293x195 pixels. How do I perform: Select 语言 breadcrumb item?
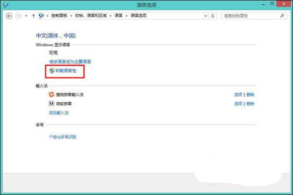[x=118, y=15]
